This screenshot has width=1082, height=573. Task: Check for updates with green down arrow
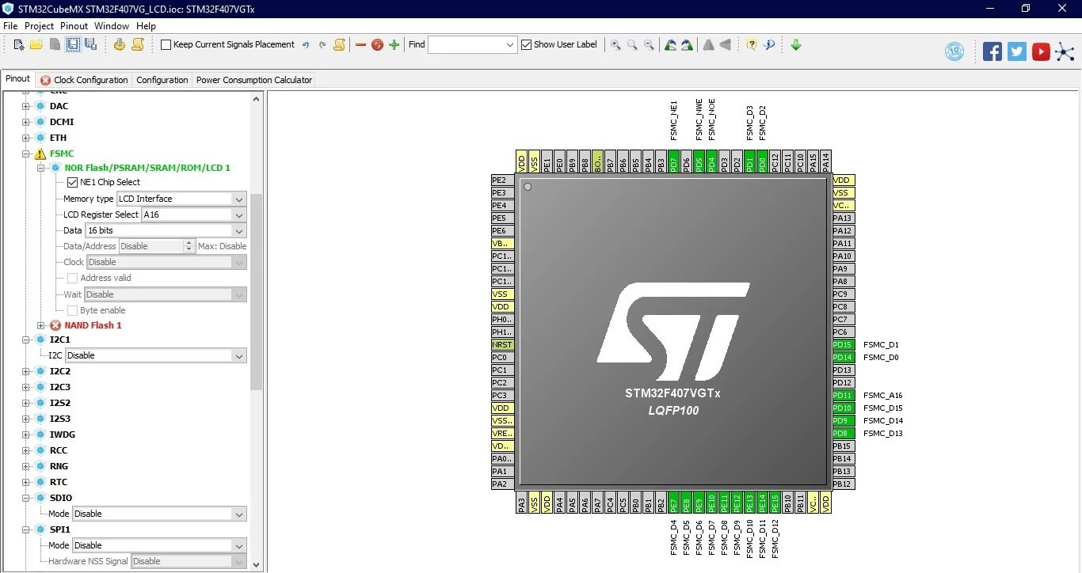796,45
